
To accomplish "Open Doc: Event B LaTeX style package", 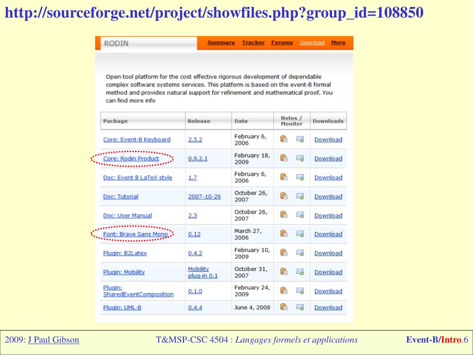I will pos(138,177).
